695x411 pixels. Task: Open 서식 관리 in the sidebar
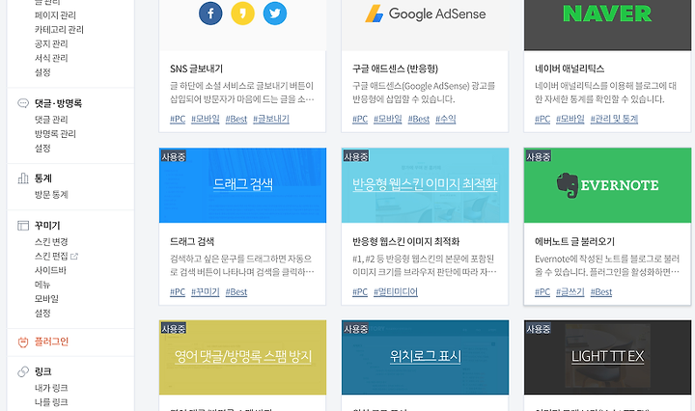click(x=51, y=58)
